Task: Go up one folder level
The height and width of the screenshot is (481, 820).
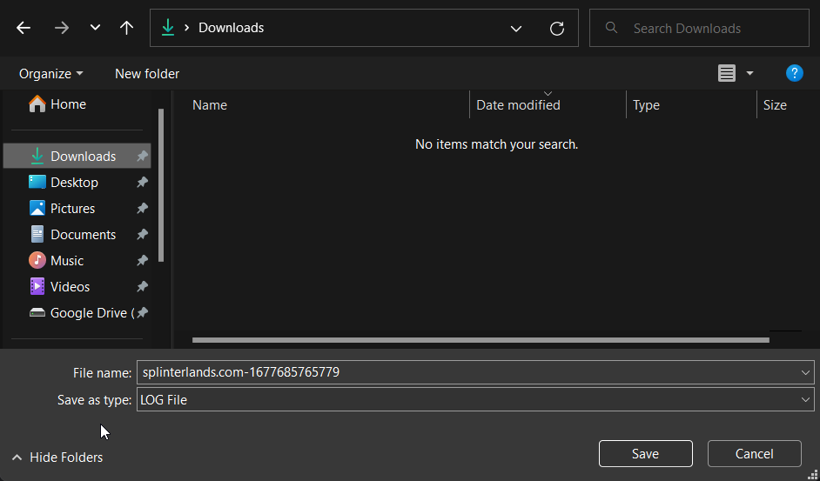Action: tap(126, 28)
